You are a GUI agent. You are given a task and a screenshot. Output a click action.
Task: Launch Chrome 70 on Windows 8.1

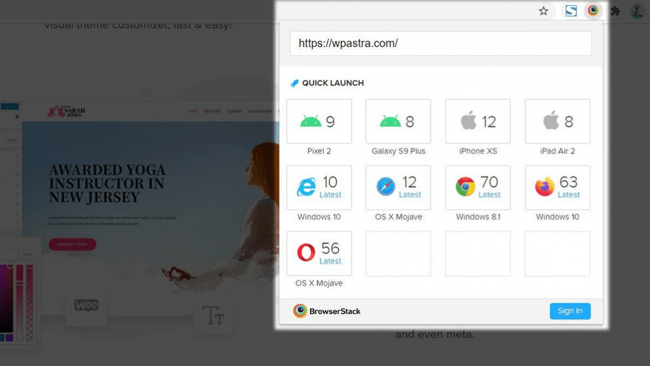(478, 188)
